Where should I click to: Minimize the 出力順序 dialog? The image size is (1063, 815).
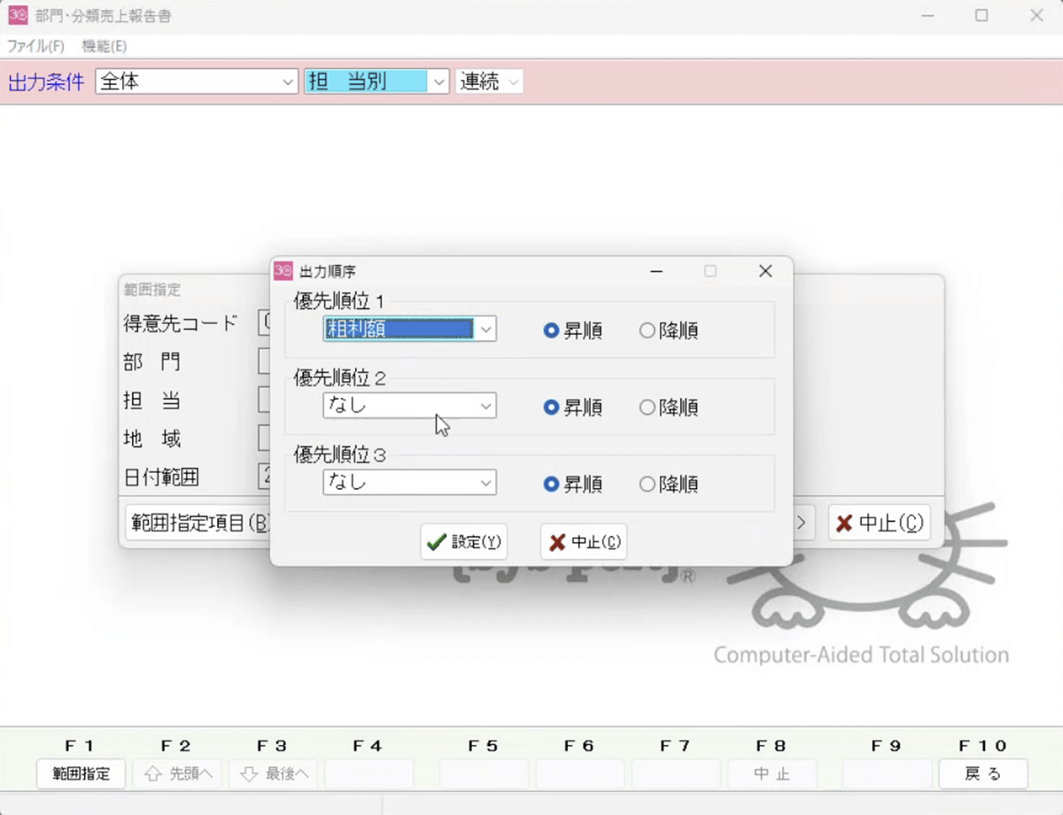pyautogui.click(x=656, y=271)
